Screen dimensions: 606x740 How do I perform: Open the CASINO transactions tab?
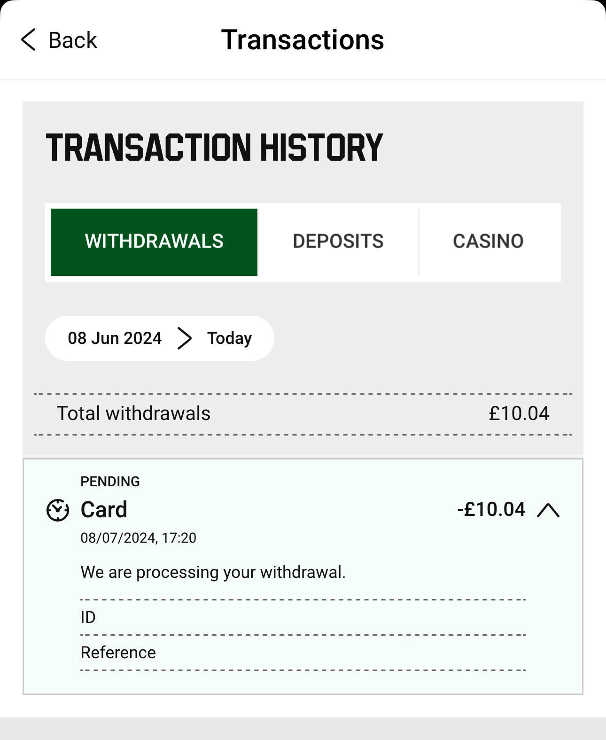coord(489,241)
